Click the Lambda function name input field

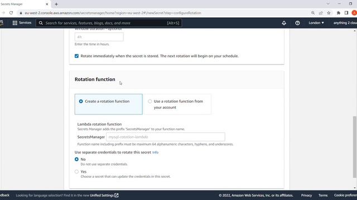tap(166, 137)
